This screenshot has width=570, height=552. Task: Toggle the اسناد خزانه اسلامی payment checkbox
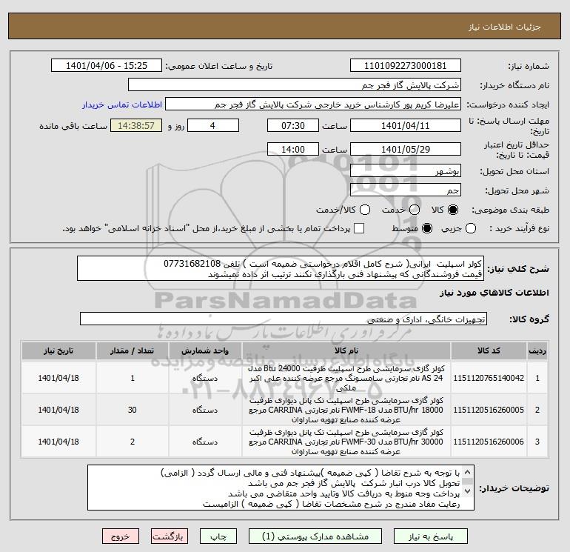(359, 228)
